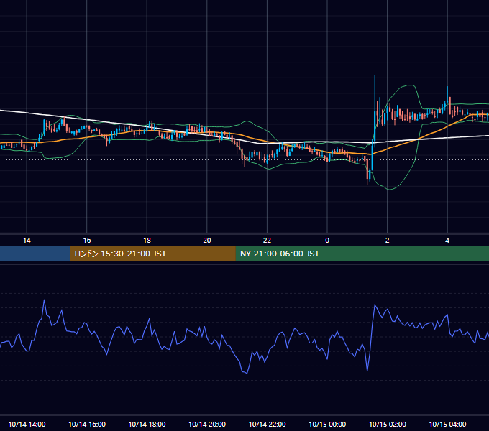Click the 2 hour label on price chart axis
The image size is (489, 431).
click(388, 241)
